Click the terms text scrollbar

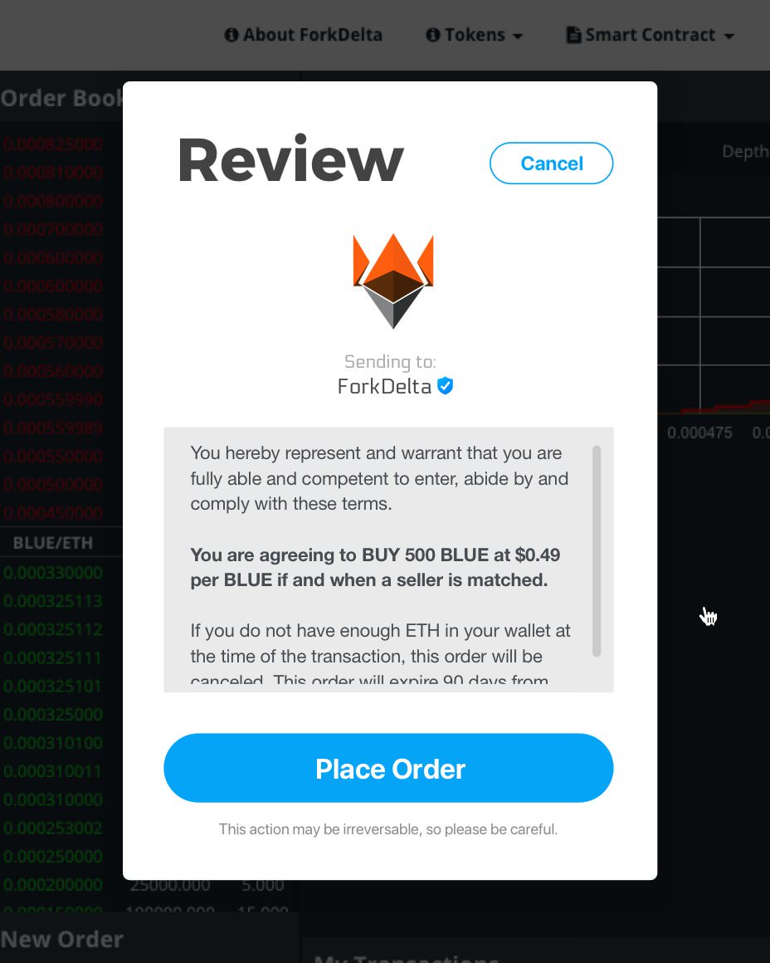pyautogui.click(x=597, y=551)
